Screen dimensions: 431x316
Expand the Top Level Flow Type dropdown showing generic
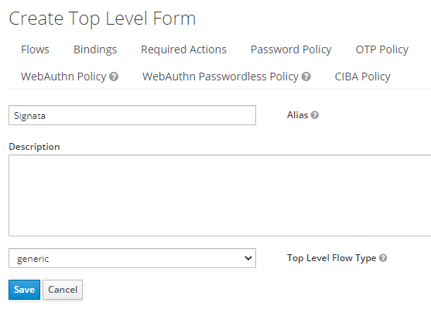coord(132,258)
